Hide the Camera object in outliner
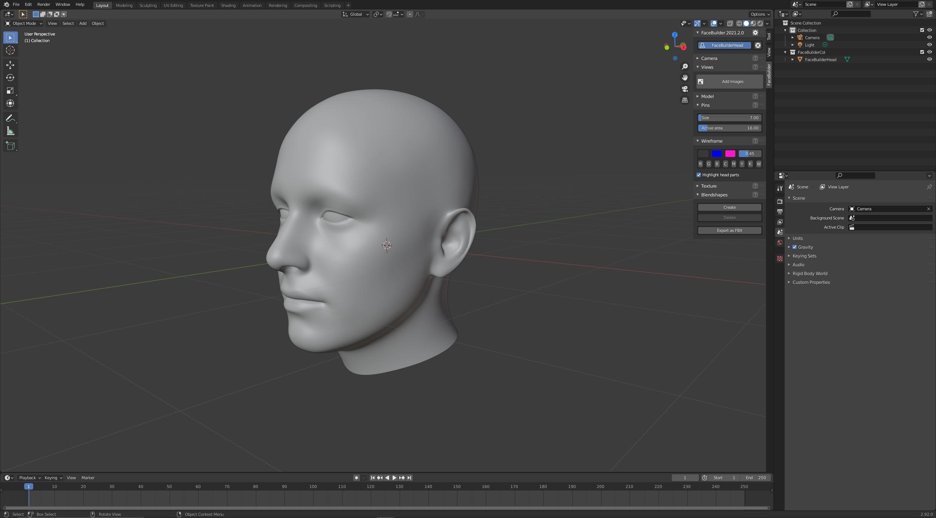Screen dimensions: 936x518 coord(929,37)
